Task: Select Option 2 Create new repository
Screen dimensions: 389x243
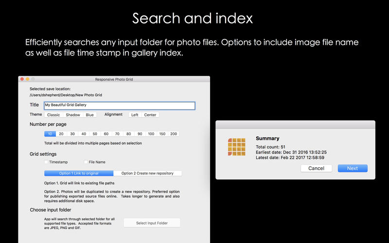Action: point(147,174)
